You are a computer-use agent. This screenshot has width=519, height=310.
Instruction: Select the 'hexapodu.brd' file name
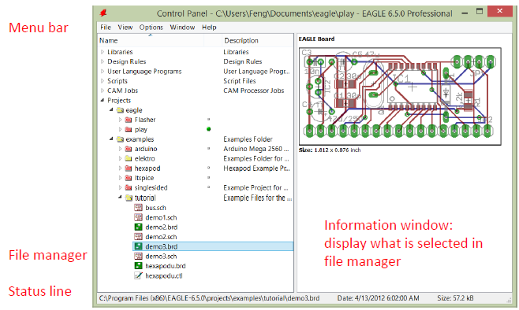166,266
